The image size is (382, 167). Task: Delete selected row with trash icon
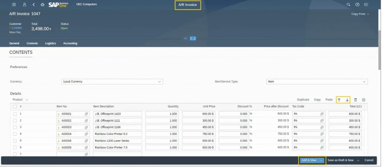[x=356, y=100]
